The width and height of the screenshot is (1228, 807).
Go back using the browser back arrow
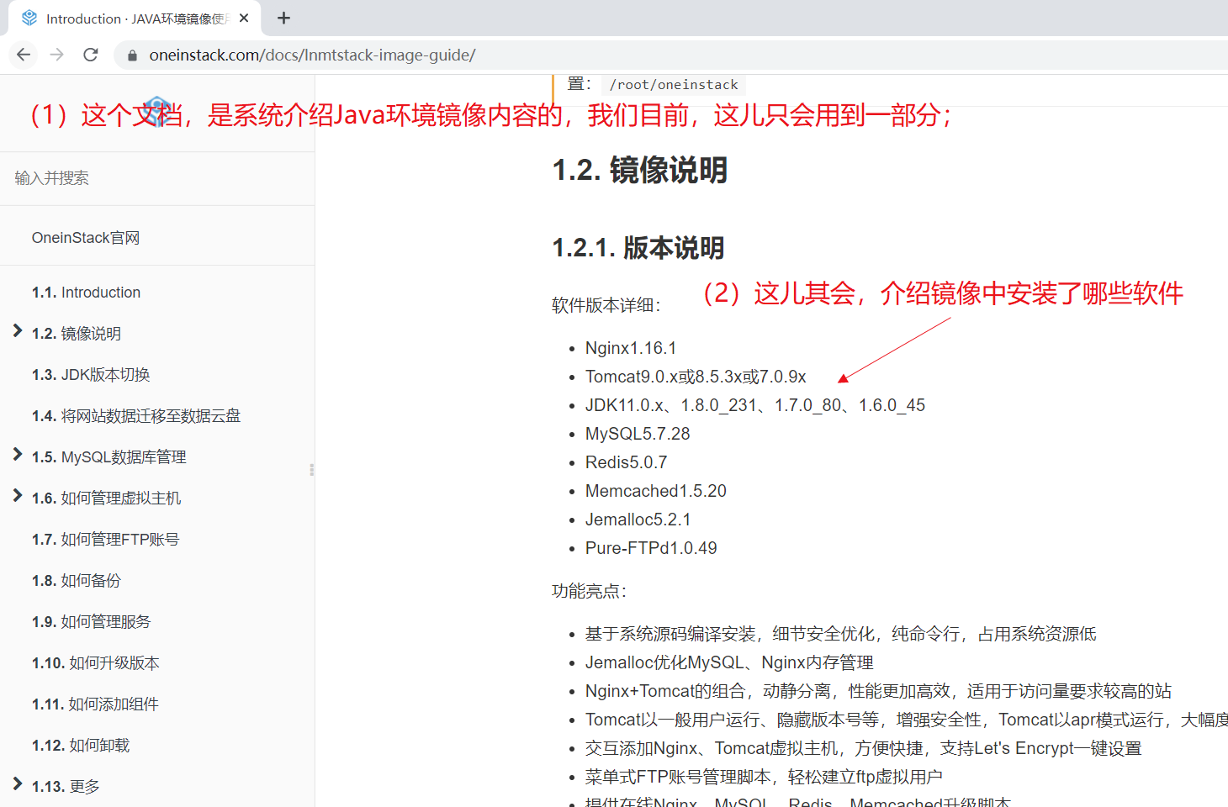[x=24, y=55]
